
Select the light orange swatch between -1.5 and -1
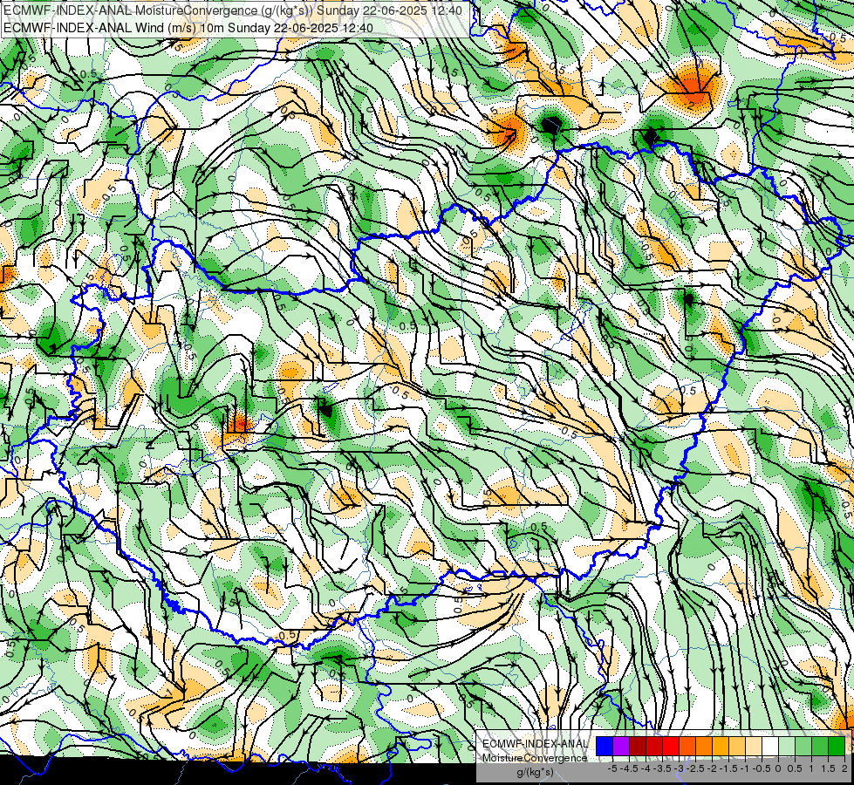(x=737, y=747)
